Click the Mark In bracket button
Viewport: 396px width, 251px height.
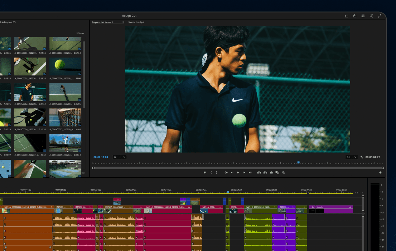[x=211, y=173]
